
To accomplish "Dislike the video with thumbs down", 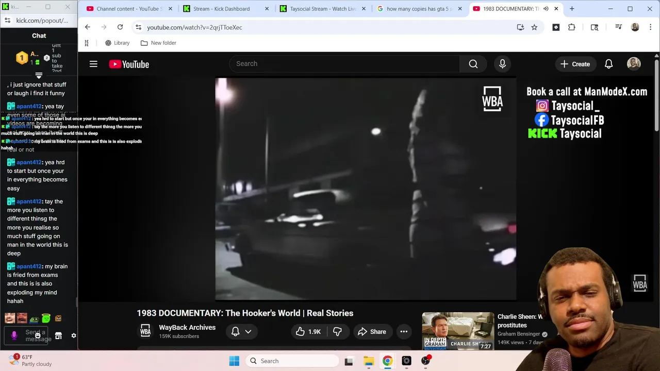I will point(337,331).
